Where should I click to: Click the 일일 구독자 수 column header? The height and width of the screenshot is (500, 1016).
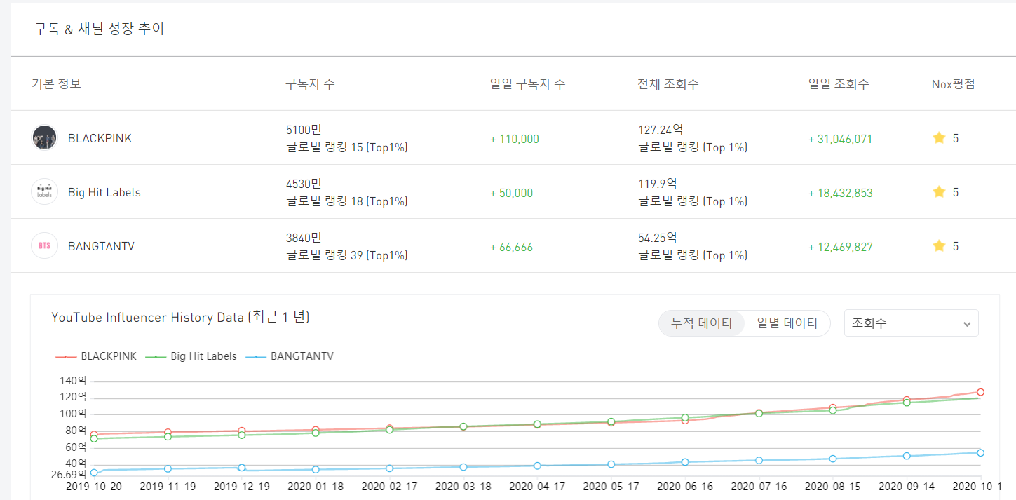(527, 84)
